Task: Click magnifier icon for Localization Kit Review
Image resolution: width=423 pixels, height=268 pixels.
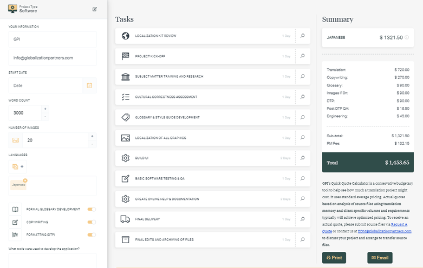Action: click(303, 36)
